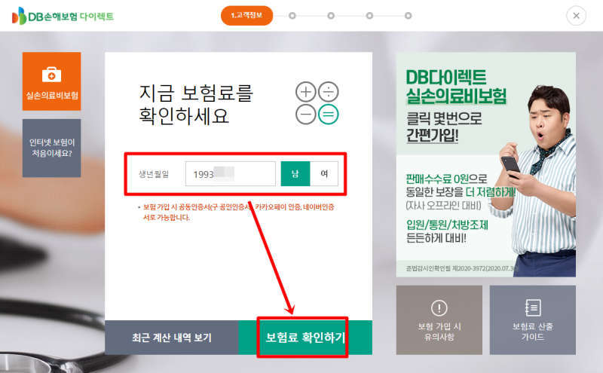Click the exclamation mark icon on the 유의사항 tile
Screen dimensions: 603x373
439,307
